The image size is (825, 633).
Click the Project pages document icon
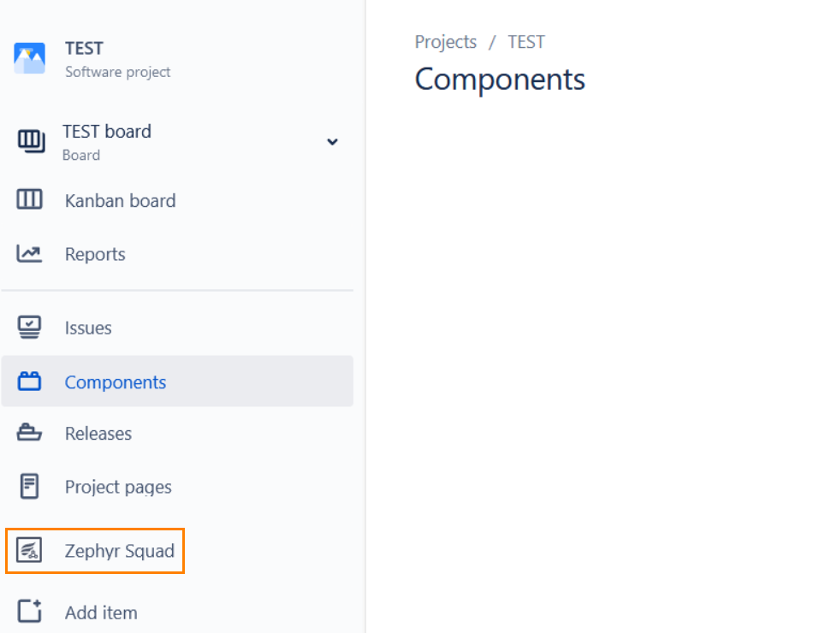(x=30, y=487)
